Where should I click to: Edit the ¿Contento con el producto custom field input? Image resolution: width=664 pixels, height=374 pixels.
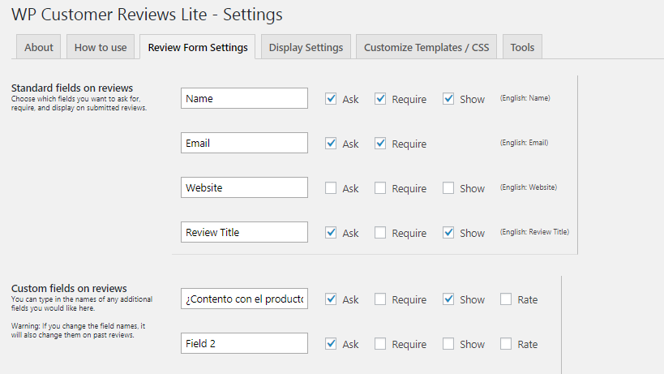(x=244, y=299)
